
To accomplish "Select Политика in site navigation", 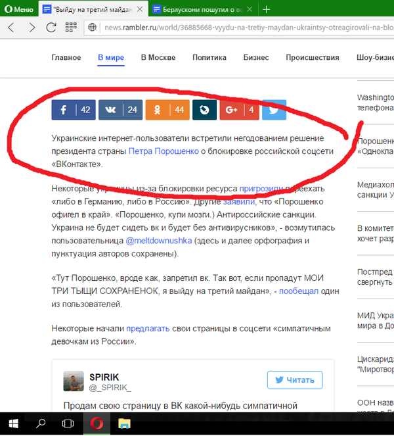I will point(209,57).
